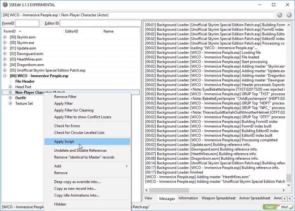Click the Flattr this! donation button
This screenshot has width=295, height=211.
[278, 207]
